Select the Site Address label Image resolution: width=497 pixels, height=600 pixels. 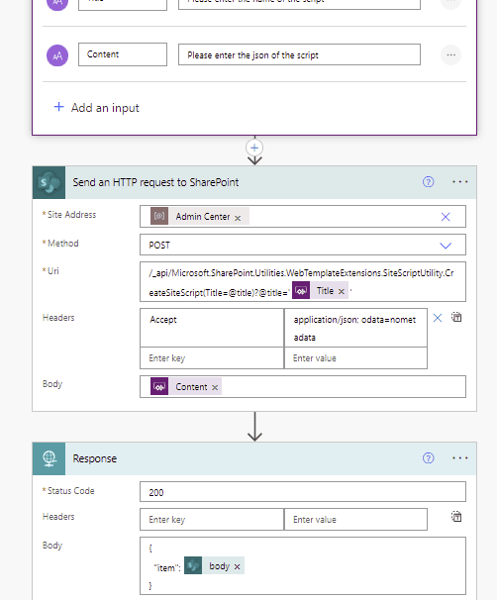[x=71, y=214]
